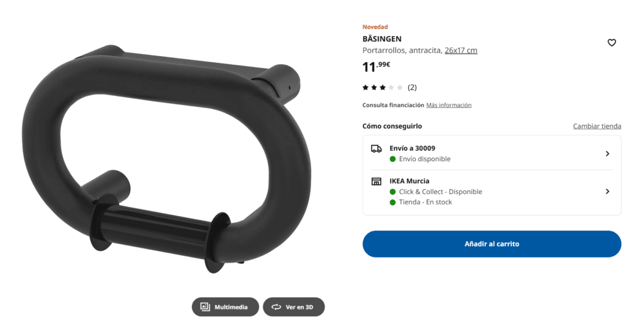Select Ver en 3D button
Image resolution: width=626 pixels, height=321 pixels.
click(294, 306)
